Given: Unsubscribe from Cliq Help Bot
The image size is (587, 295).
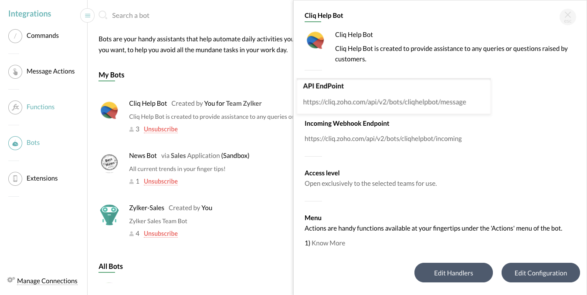Looking at the screenshot, I should tap(161, 129).
